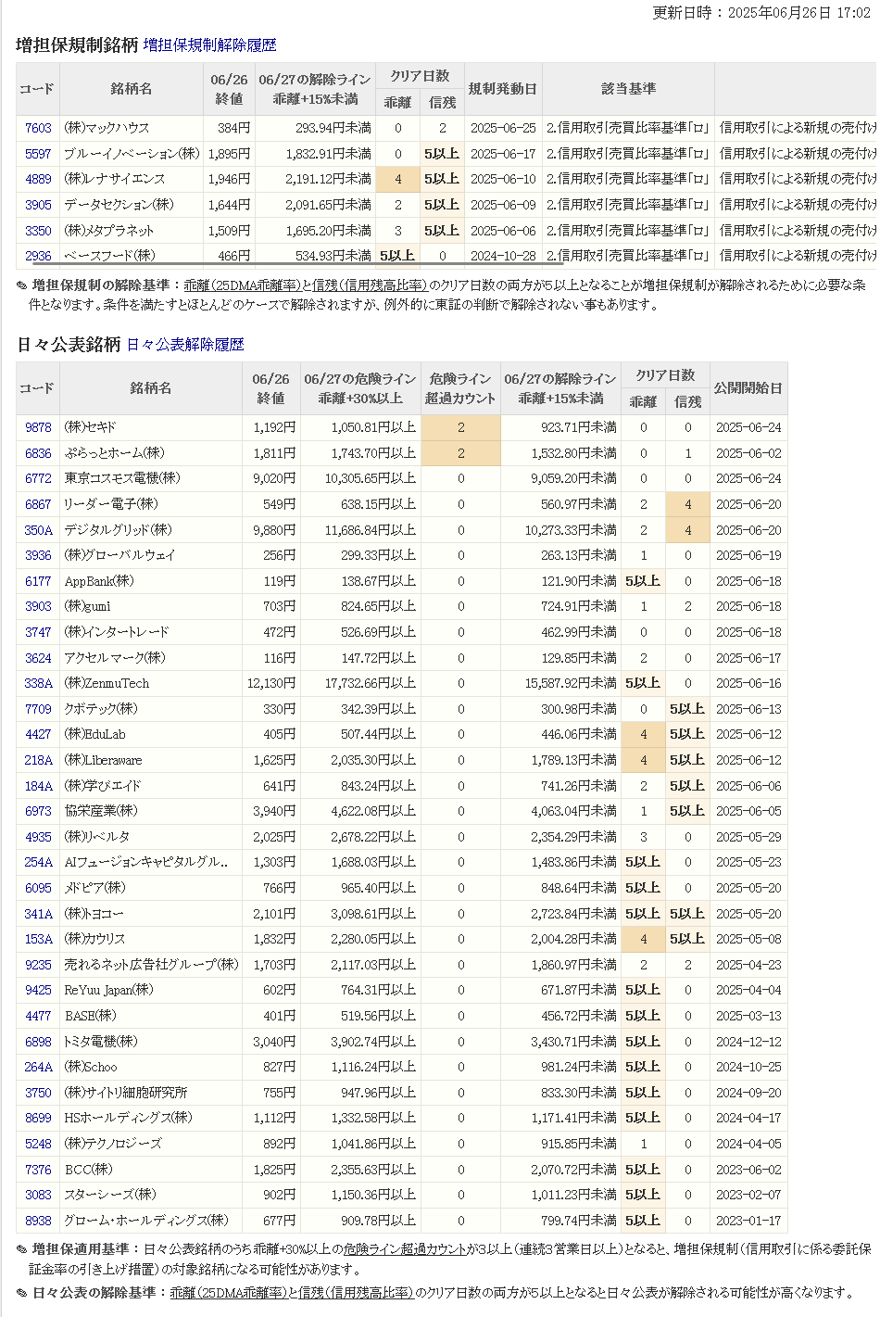Open stock code 341A link
This screenshot has height=1317, width=880.
coord(38,914)
